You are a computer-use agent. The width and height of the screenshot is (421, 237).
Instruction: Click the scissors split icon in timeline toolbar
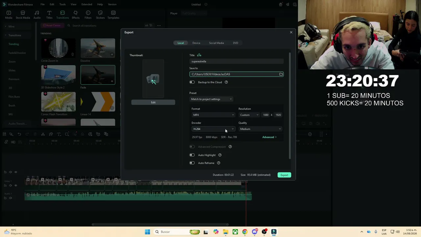click(43, 134)
